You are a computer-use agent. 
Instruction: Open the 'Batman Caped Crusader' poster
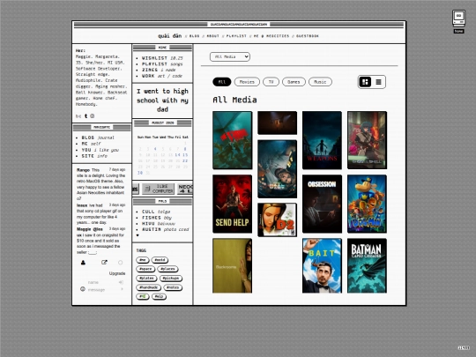367,265
